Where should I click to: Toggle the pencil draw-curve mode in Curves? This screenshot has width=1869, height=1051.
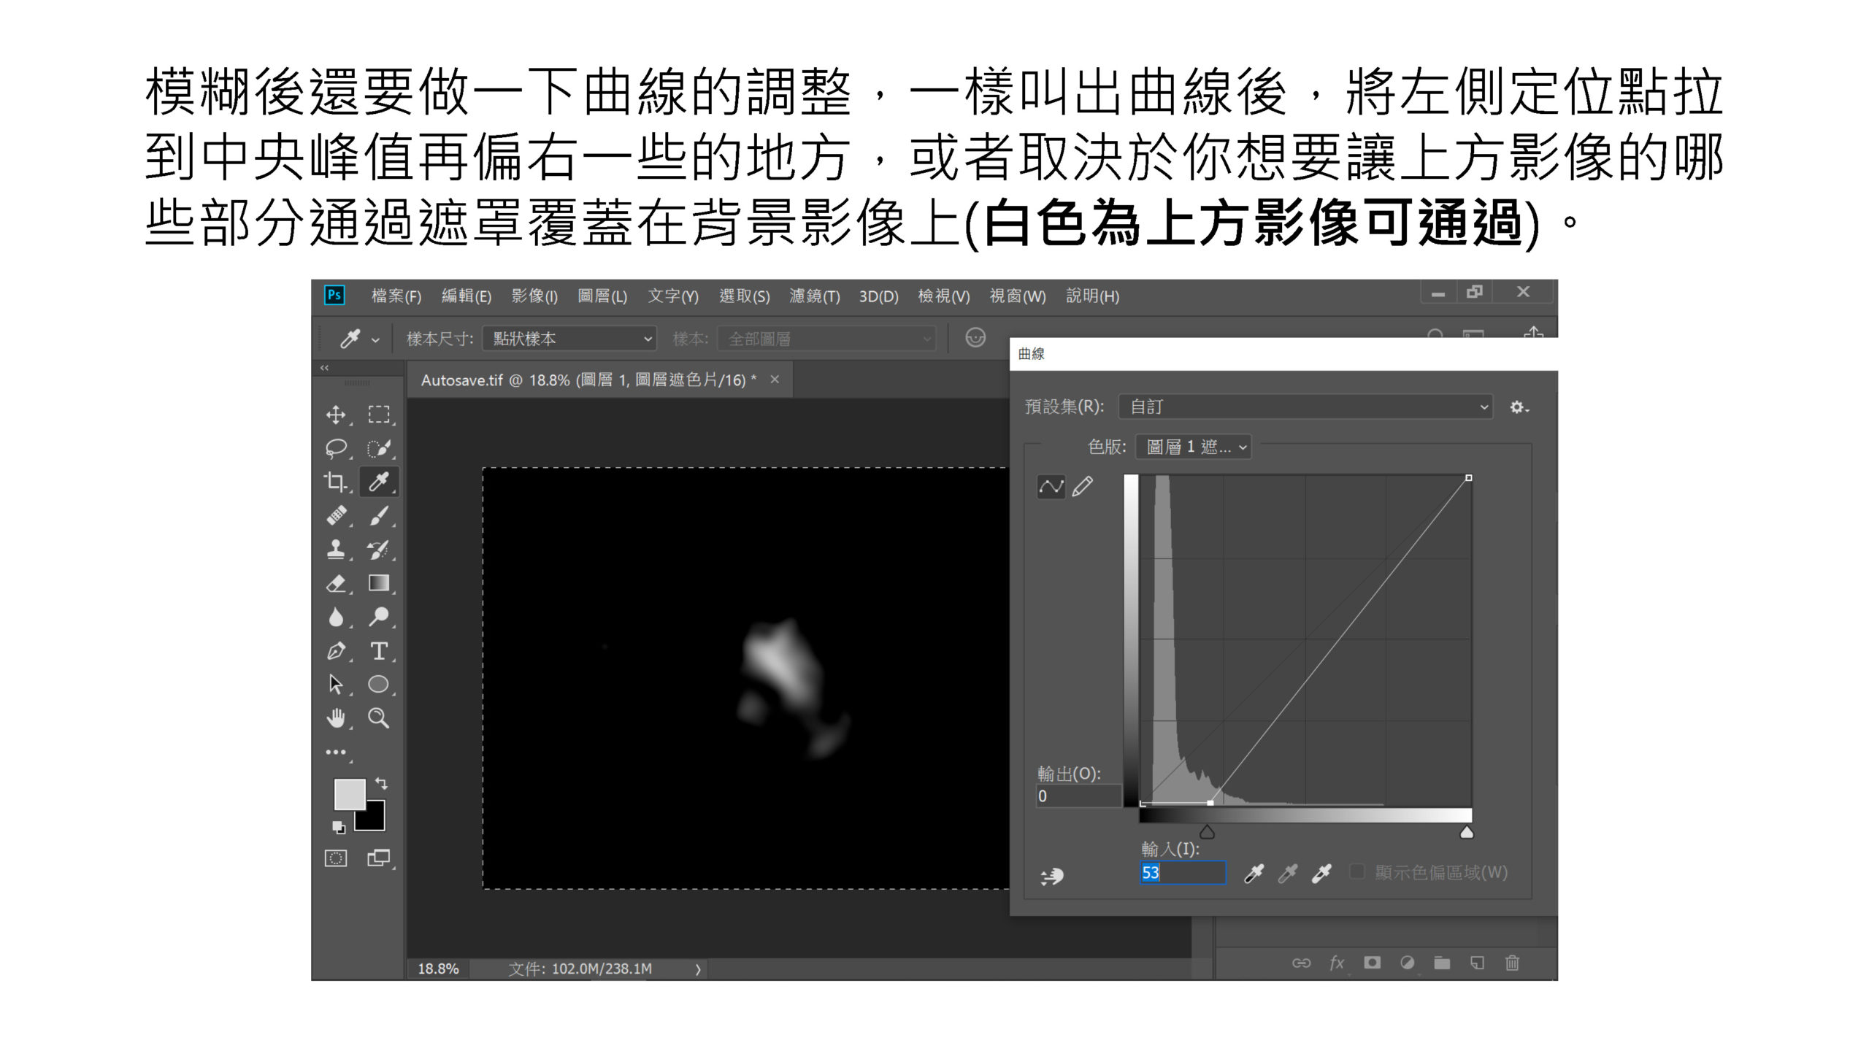[1083, 488]
